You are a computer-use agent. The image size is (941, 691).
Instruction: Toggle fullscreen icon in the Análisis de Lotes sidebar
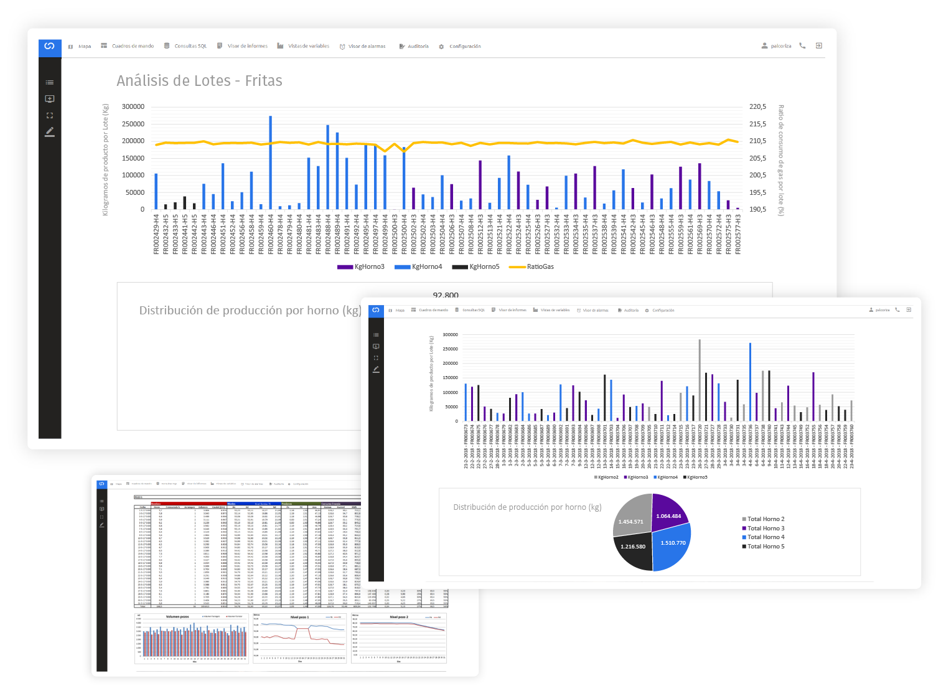tap(50, 115)
